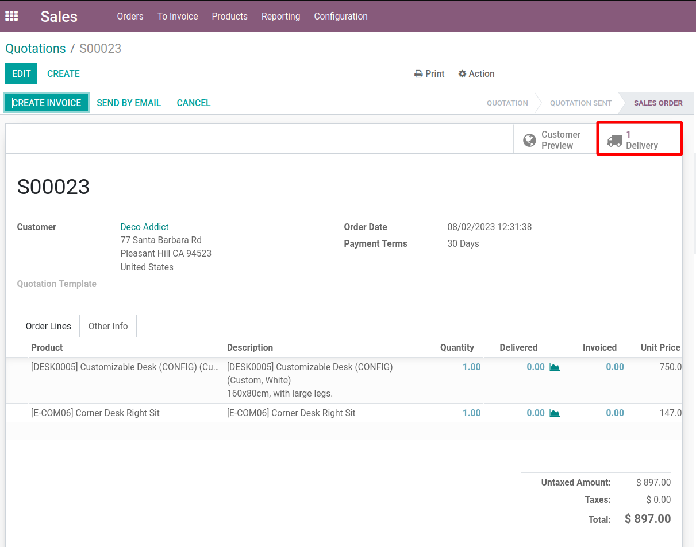Screen dimensions: 696x547
Task: Click the SALES ORDER status stage
Action: click(x=658, y=103)
